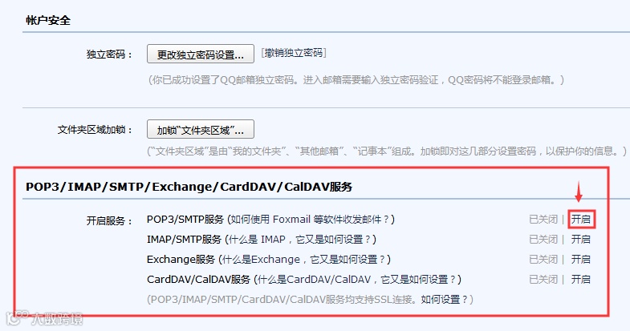Enable POP3/SMTP service via 开启
Screen dimensions: 630x331
(581, 219)
